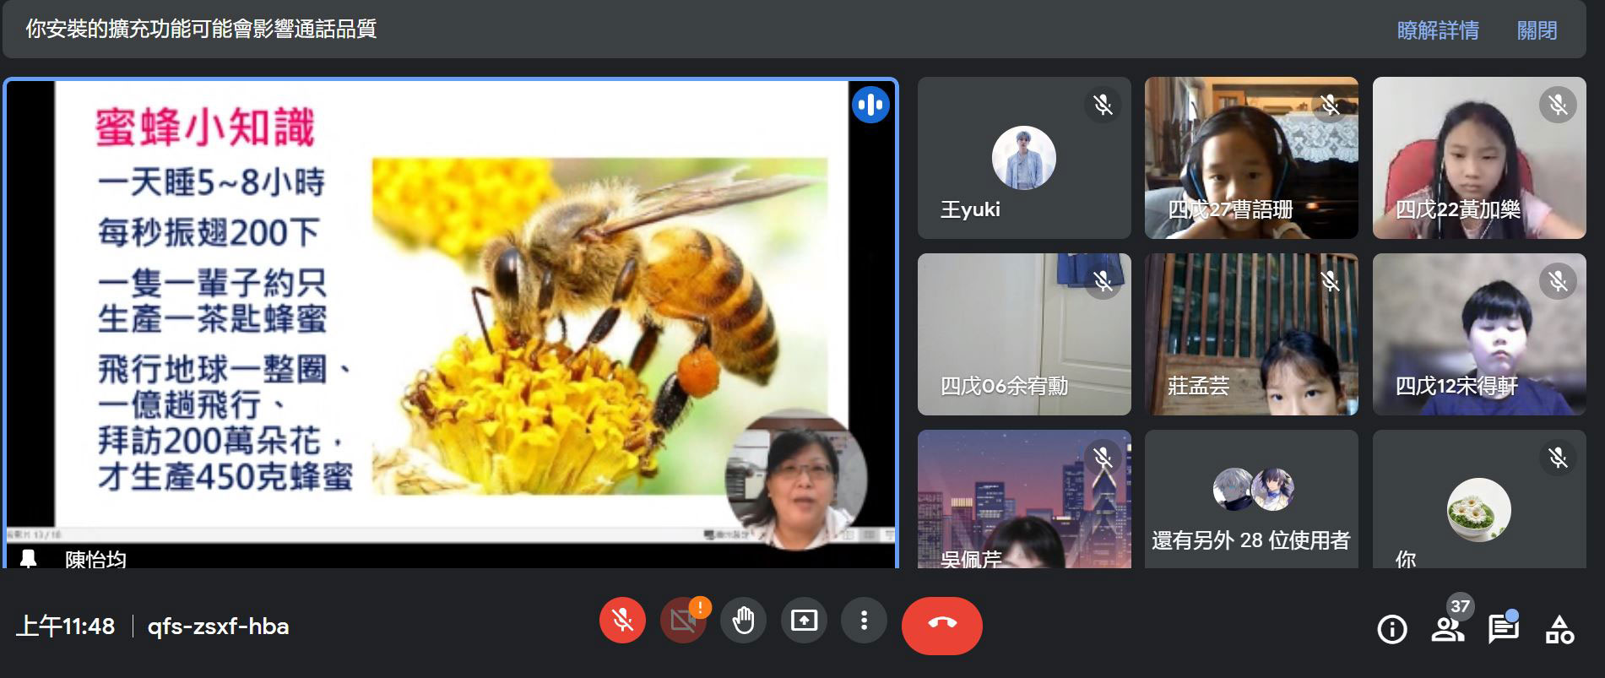This screenshot has width=1605, height=678.
Task: Click the slide title 蜜蜂小知識
Action: (x=205, y=127)
